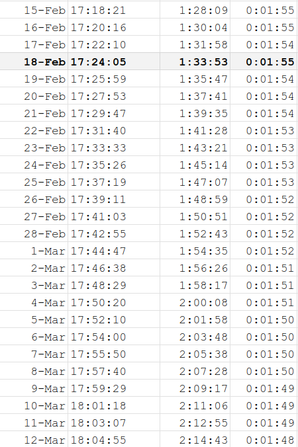Image resolution: width=298 pixels, height=447 pixels.
Task: Select the bold 0:01:55 cell
Action: [264, 61]
